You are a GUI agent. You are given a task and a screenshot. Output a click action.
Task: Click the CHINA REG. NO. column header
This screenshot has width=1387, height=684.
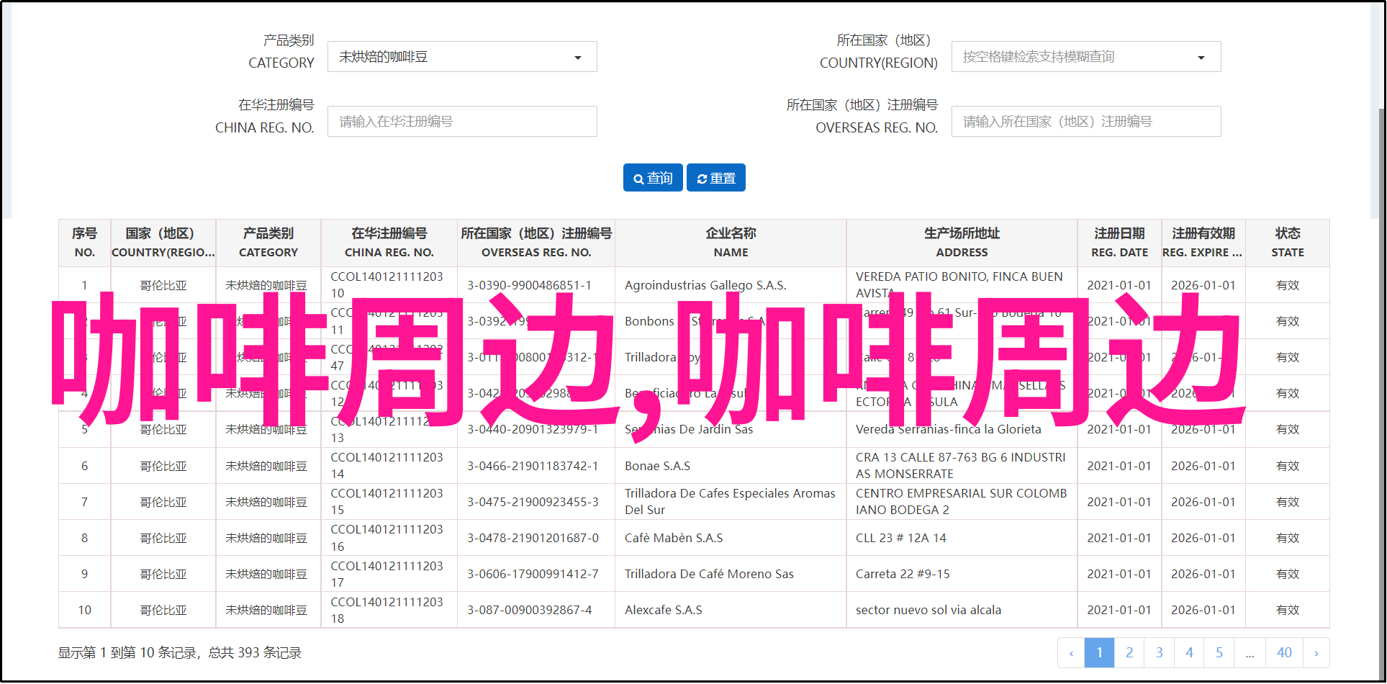[x=389, y=243]
